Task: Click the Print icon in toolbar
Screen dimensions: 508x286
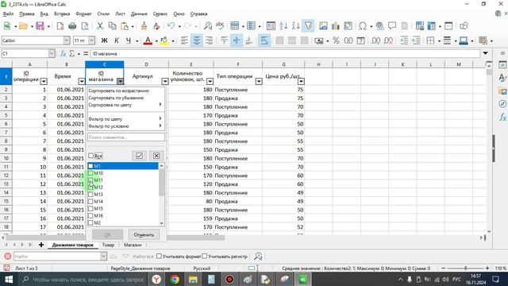Action: [x=72, y=26]
